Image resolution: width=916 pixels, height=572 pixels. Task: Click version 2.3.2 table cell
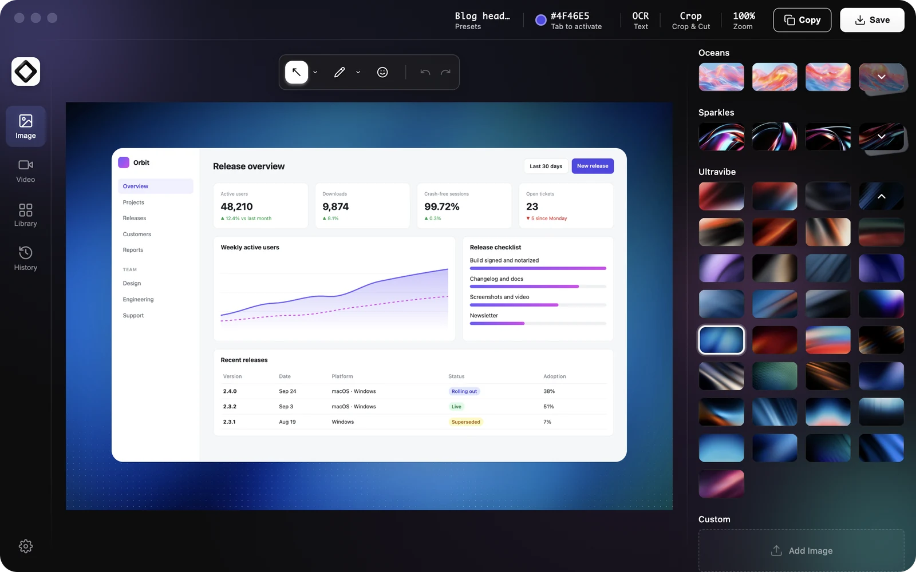click(x=230, y=407)
